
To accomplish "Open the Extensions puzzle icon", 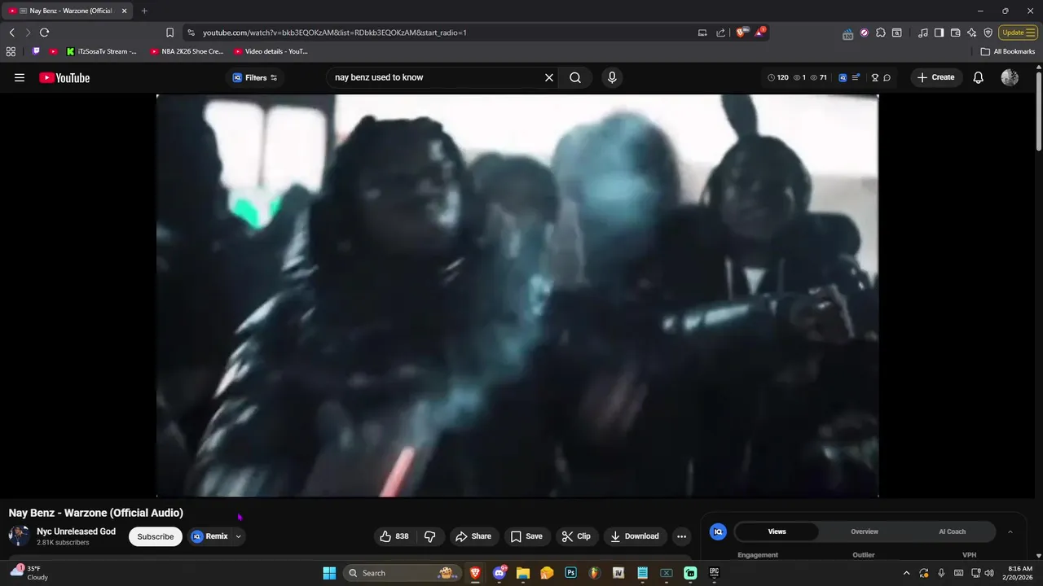I will (x=880, y=33).
